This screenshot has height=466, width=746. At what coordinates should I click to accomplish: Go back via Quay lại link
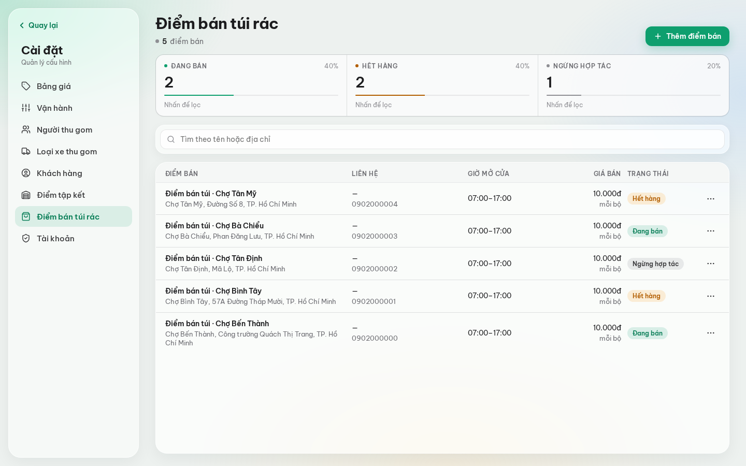pyautogui.click(x=38, y=25)
